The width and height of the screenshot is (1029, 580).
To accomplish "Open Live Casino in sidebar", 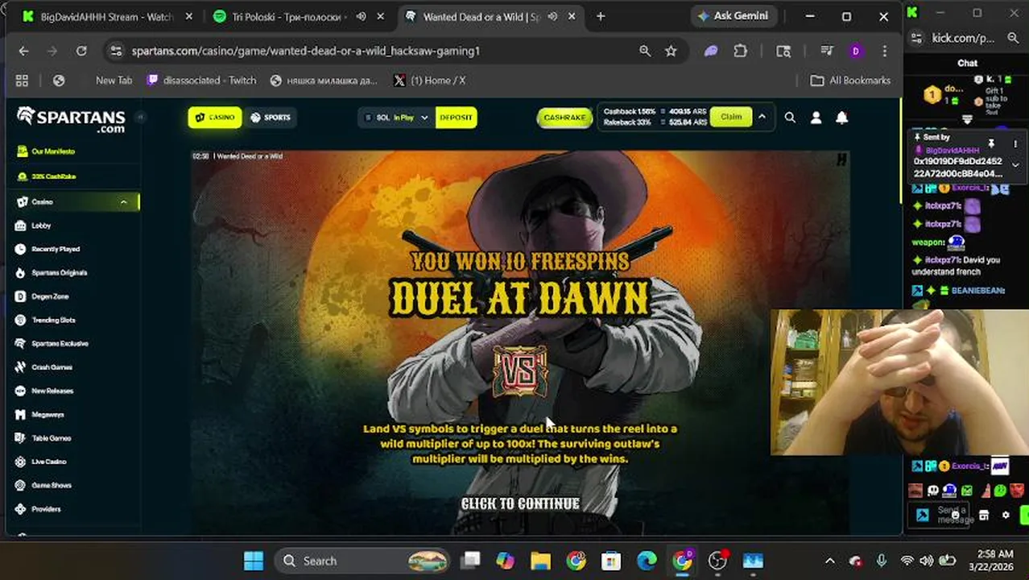I will click(48, 462).
